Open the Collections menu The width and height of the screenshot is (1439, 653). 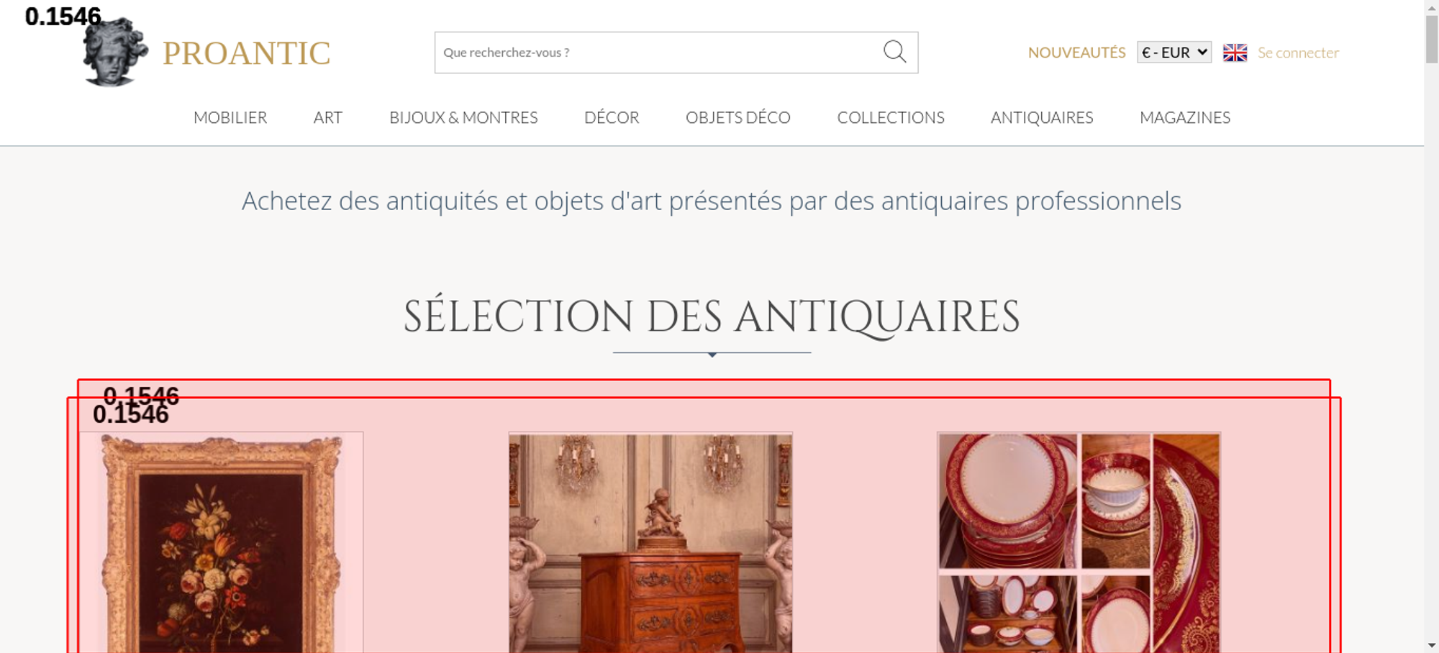point(891,117)
